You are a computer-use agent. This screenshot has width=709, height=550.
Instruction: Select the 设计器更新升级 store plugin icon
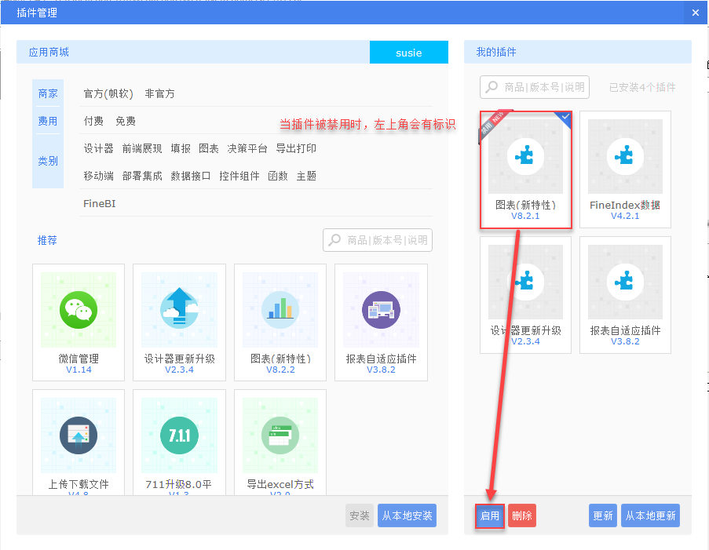click(x=179, y=310)
